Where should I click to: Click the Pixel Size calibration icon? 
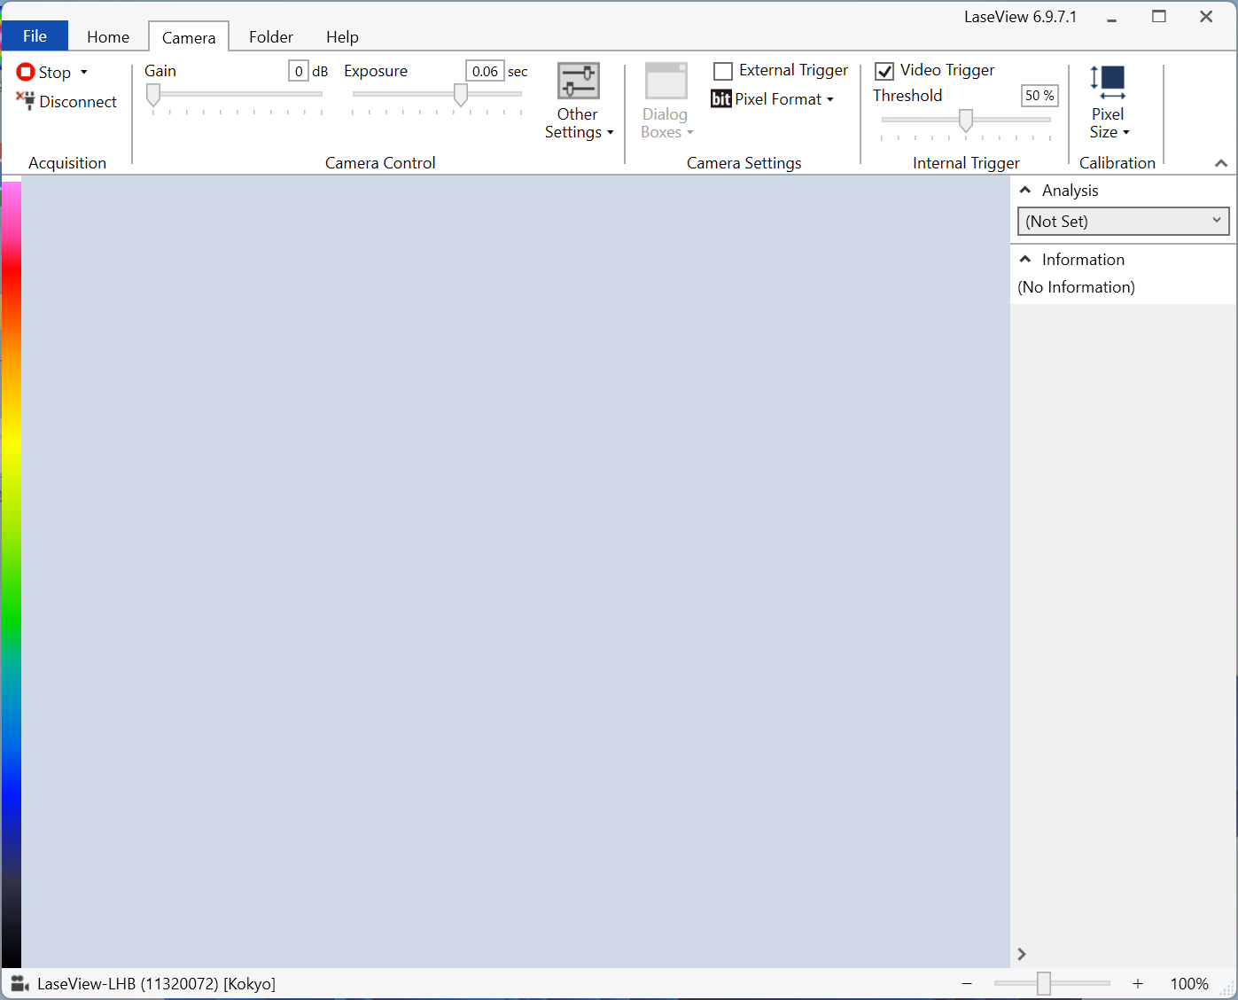[1107, 82]
